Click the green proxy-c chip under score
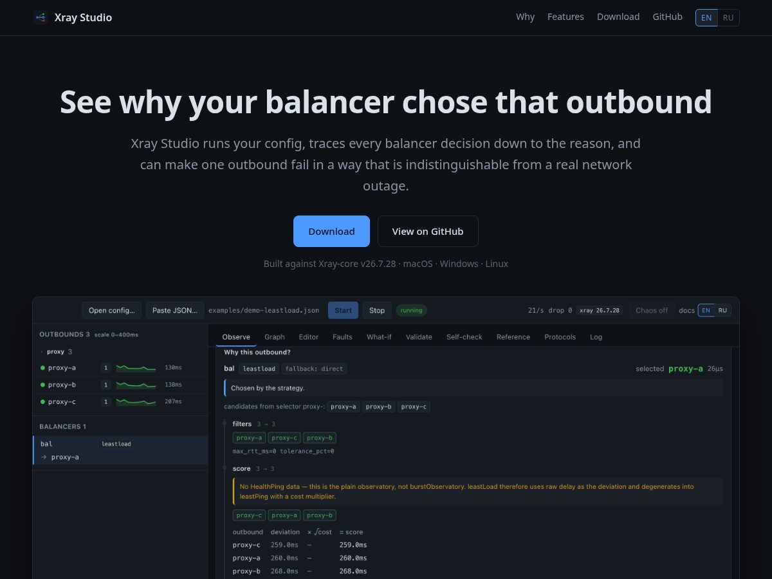772x579 pixels. 250,515
